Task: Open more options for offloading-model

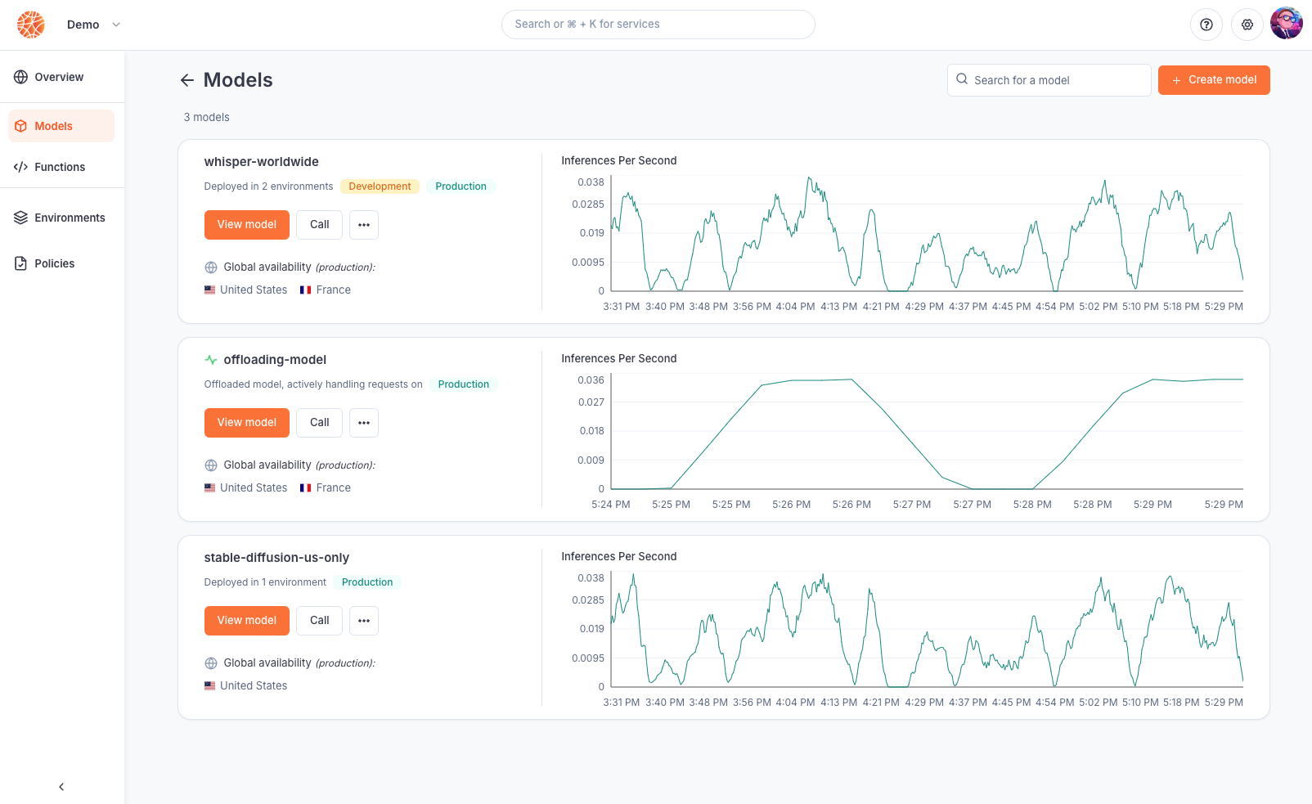Action: click(x=364, y=423)
